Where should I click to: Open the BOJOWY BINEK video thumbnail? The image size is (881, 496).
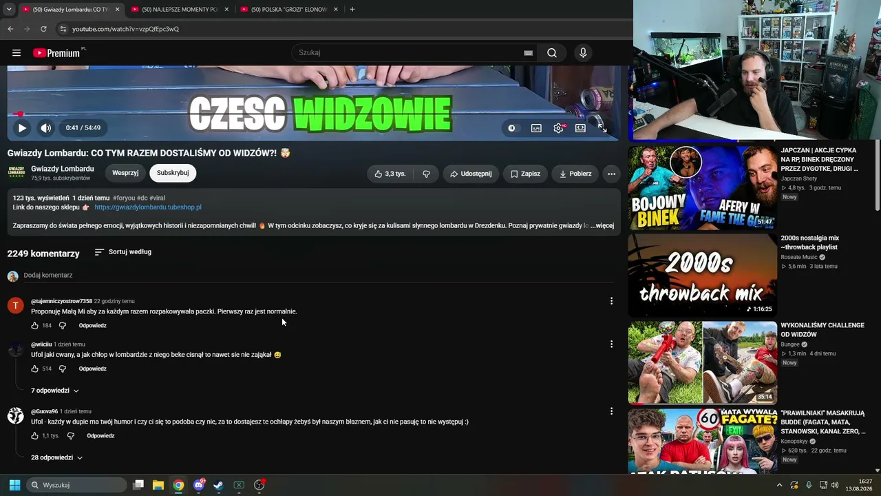pos(702,187)
